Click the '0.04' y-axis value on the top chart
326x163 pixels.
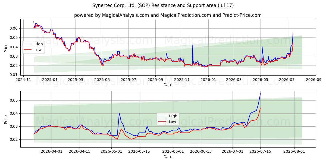point(14,47)
